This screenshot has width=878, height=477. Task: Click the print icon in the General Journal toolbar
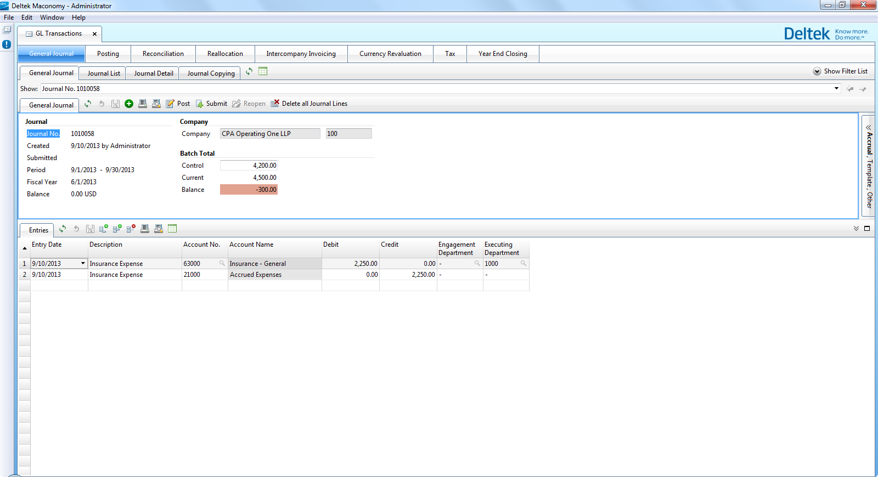tap(143, 104)
